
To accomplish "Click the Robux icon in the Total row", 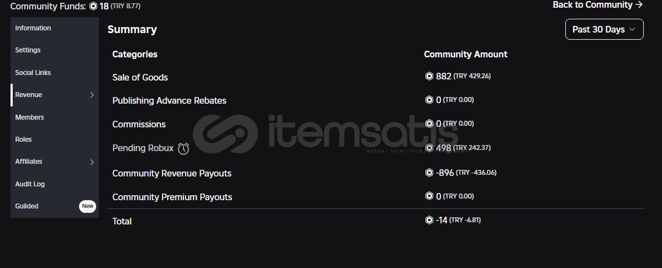I will tap(429, 220).
